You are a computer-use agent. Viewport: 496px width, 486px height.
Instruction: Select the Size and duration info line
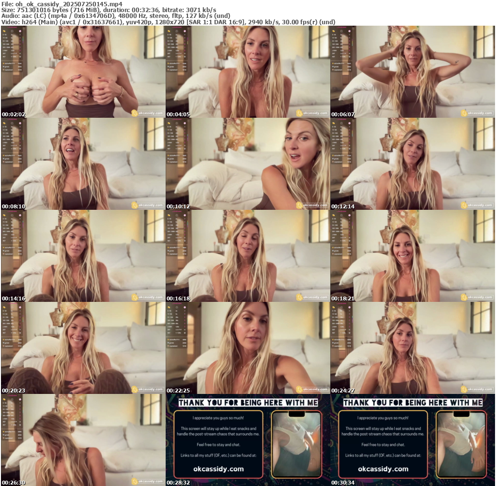pos(109,10)
